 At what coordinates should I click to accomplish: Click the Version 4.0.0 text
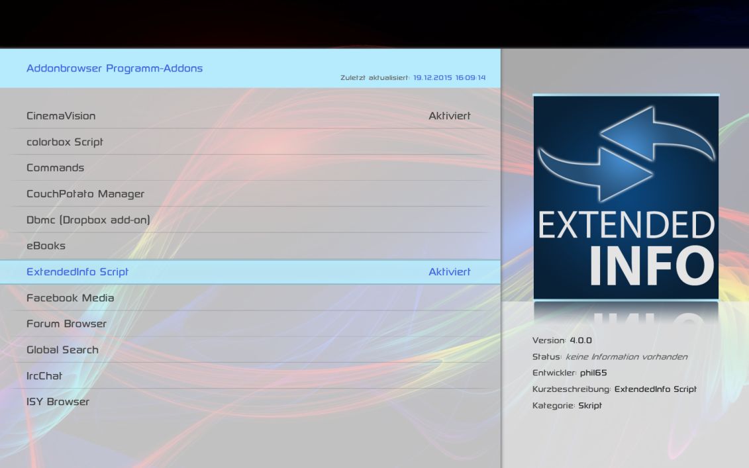(562, 340)
